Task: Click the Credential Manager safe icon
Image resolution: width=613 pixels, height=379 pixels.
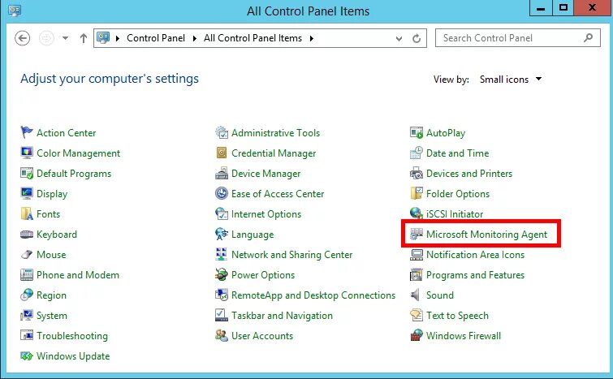Action: pyautogui.click(x=222, y=153)
